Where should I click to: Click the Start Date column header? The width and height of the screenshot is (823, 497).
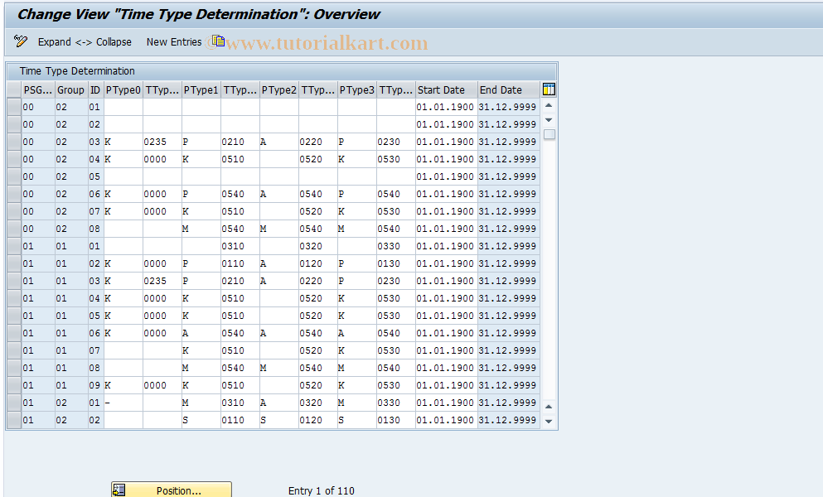coord(447,89)
